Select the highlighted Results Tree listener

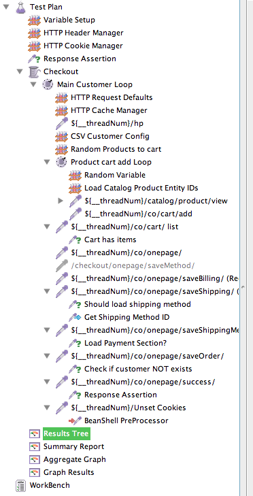pyautogui.click(x=67, y=433)
